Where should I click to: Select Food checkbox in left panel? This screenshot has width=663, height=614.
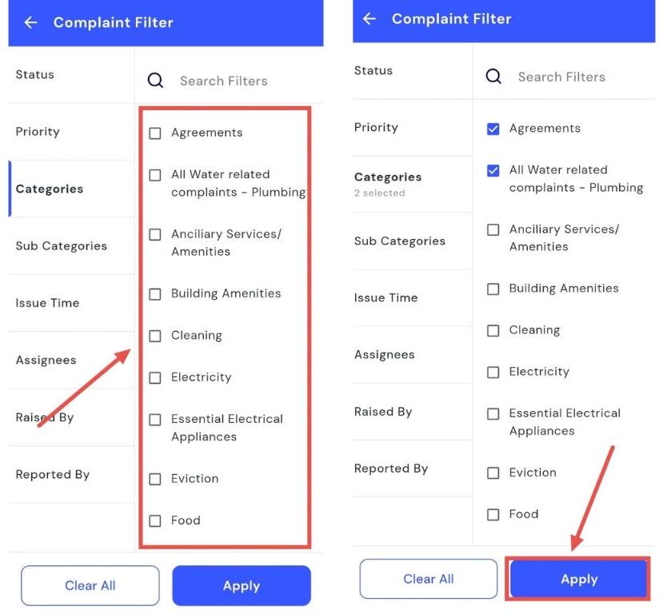pyautogui.click(x=155, y=520)
